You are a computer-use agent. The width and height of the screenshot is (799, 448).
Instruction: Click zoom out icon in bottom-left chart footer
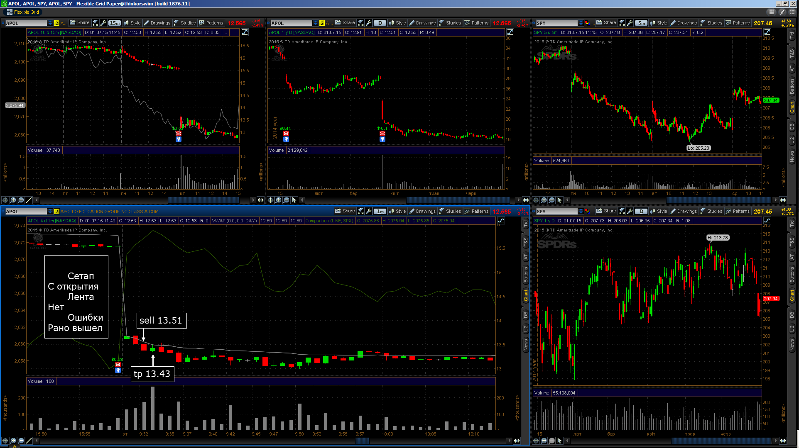pyautogui.click(x=21, y=441)
